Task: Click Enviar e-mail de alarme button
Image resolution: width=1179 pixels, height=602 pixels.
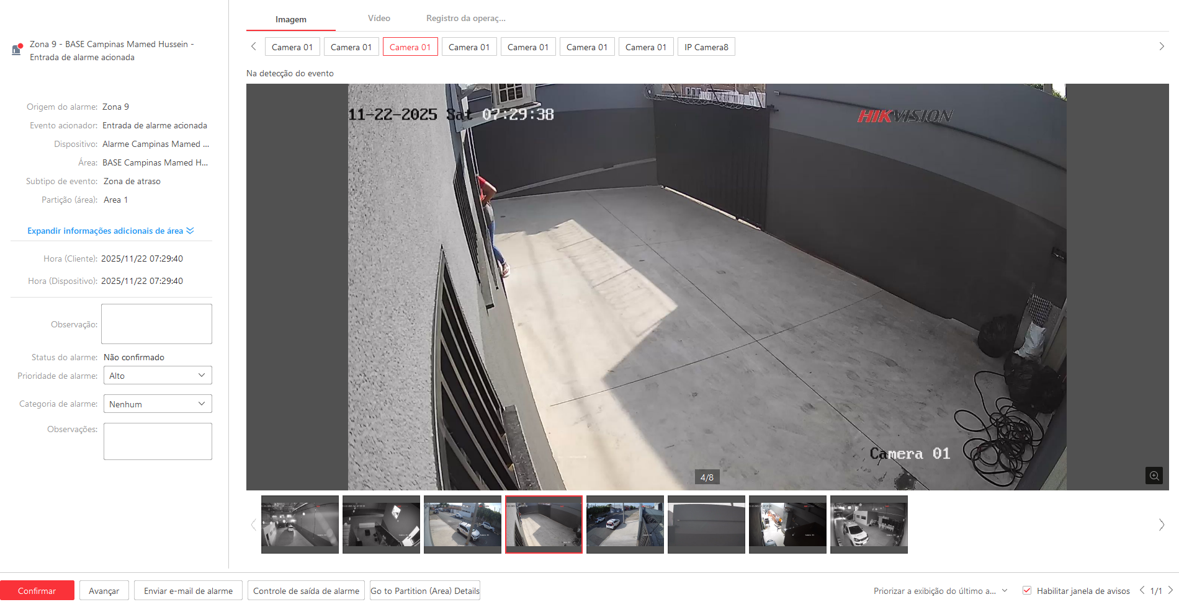Action: 188,591
